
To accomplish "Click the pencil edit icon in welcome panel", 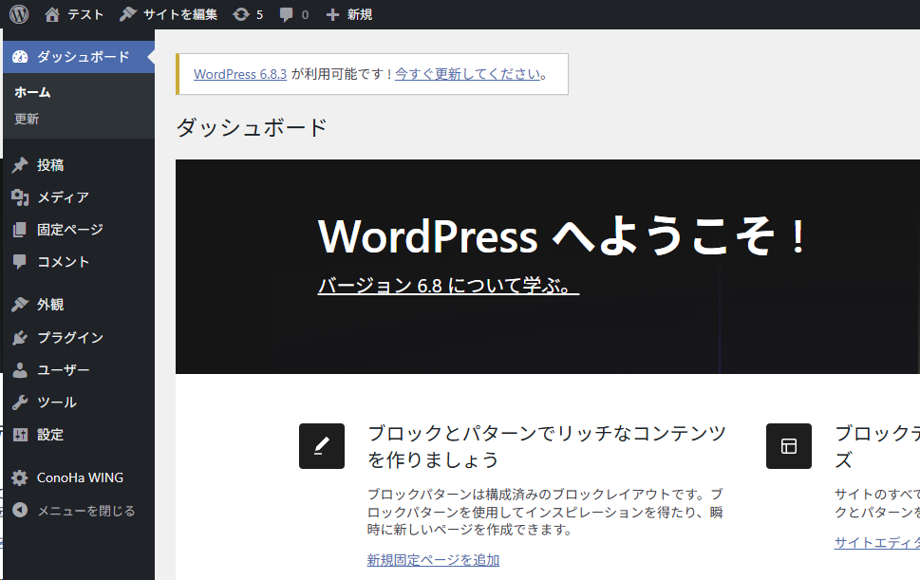I will pyautogui.click(x=321, y=446).
